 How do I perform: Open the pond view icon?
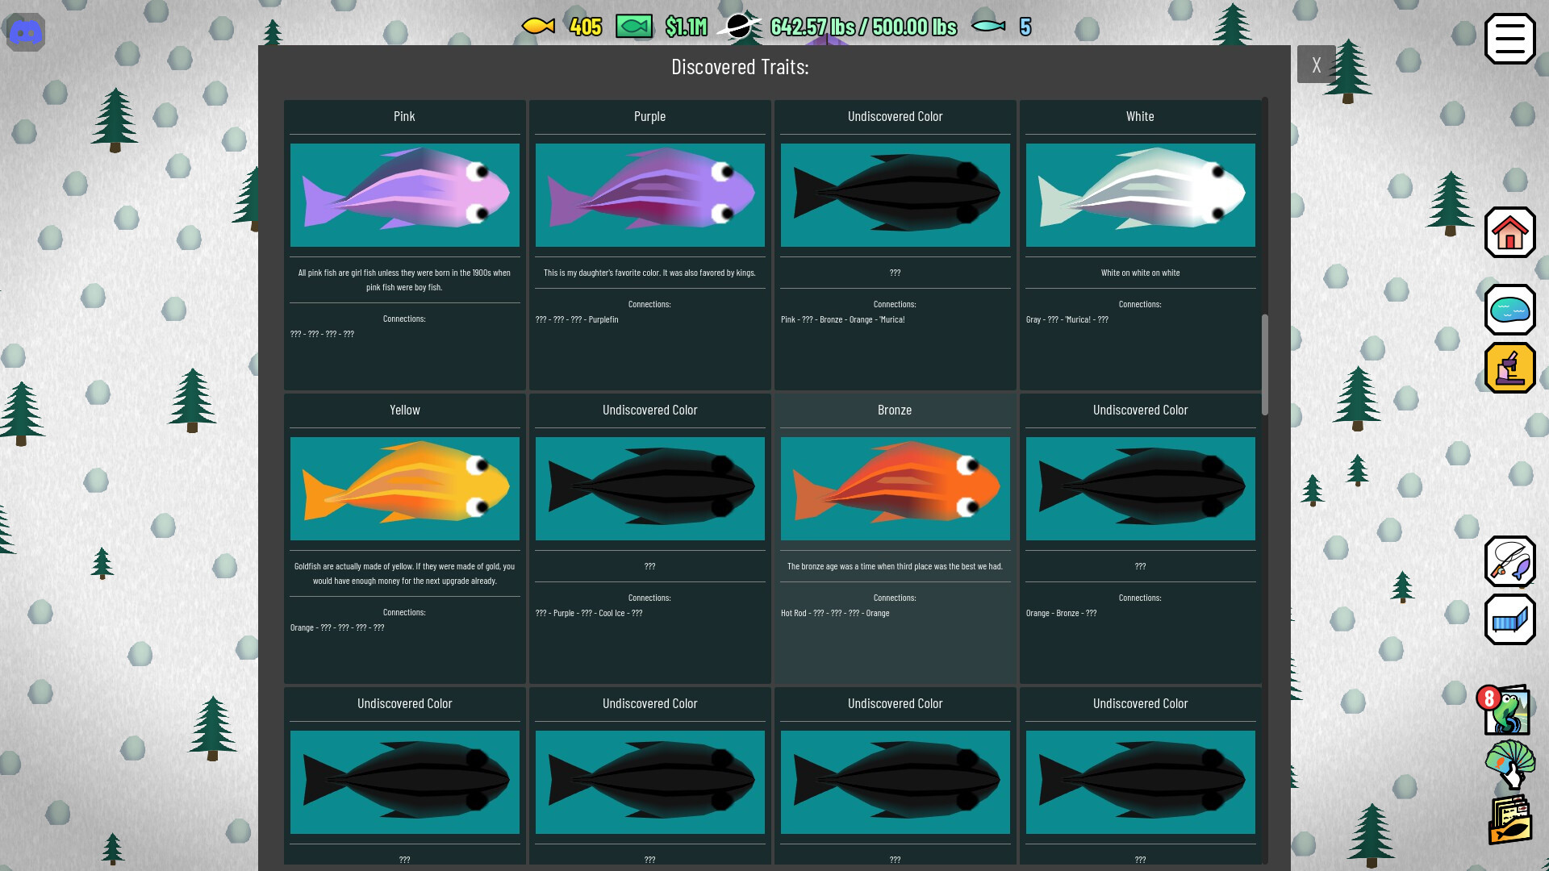point(1509,309)
